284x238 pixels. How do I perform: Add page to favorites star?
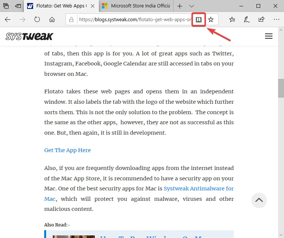pyautogui.click(x=211, y=19)
